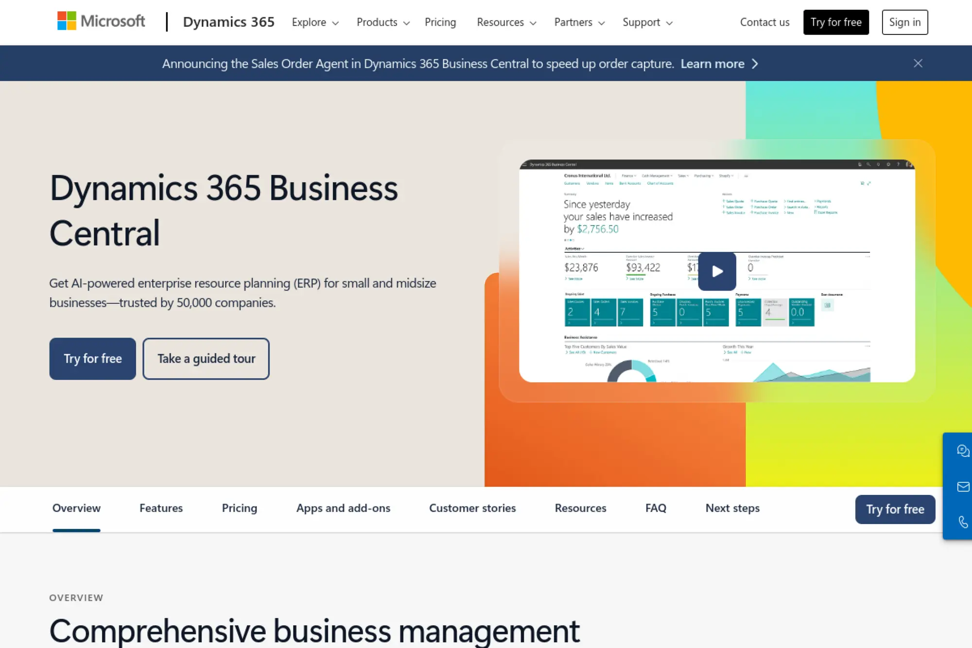Click Pricing in the top navigation
The image size is (972, 648).
click(440, 22)
